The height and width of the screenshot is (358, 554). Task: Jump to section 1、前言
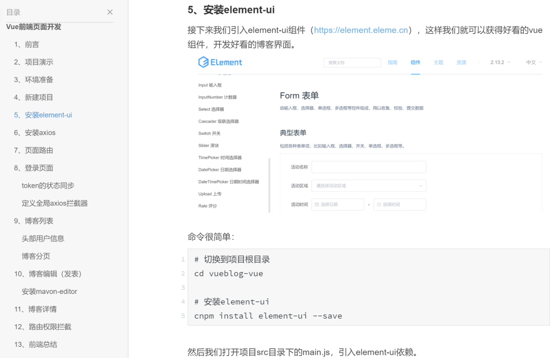click(27, 45)
